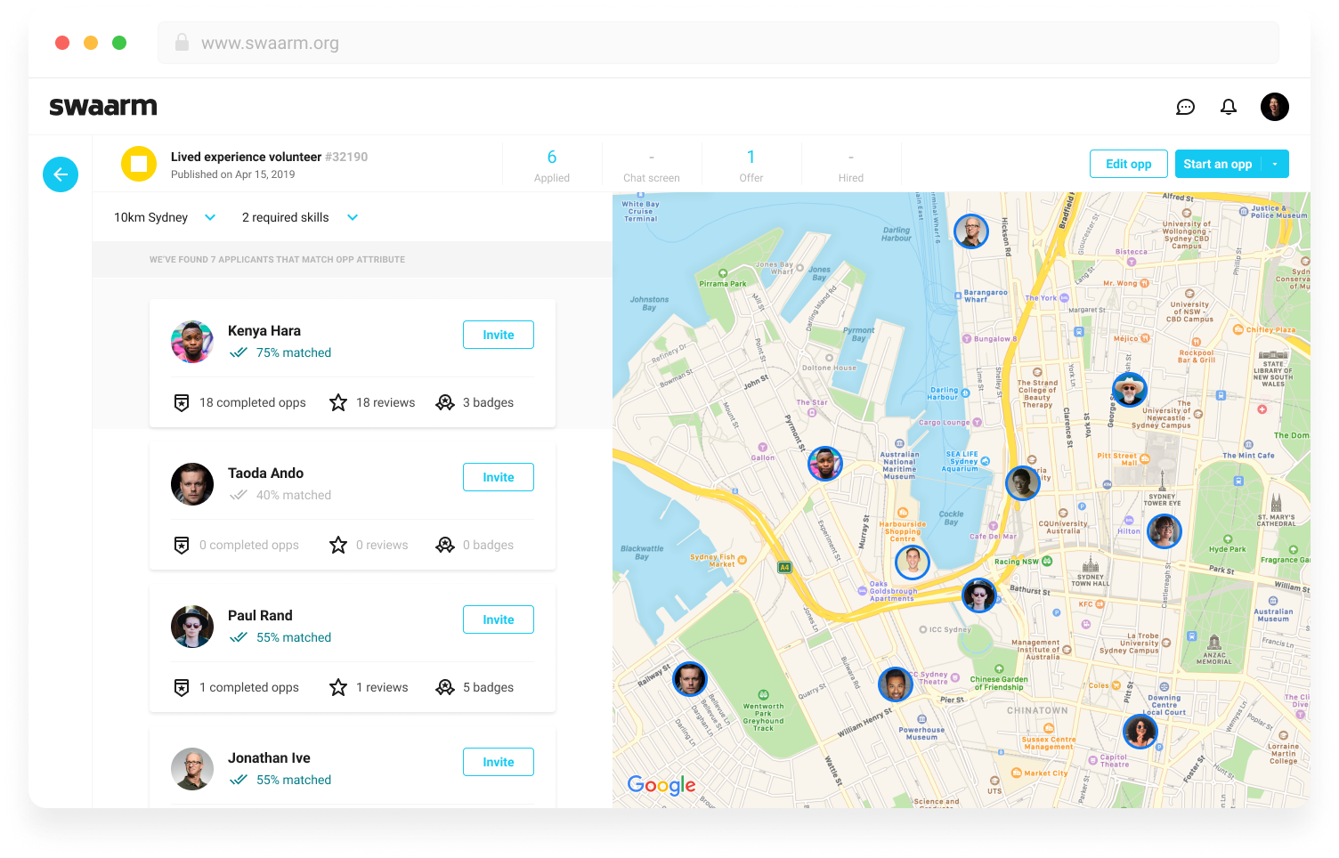1339x858 pixels.
Task: Click Paul Rand's profile thumbnail
Action: 192,627
